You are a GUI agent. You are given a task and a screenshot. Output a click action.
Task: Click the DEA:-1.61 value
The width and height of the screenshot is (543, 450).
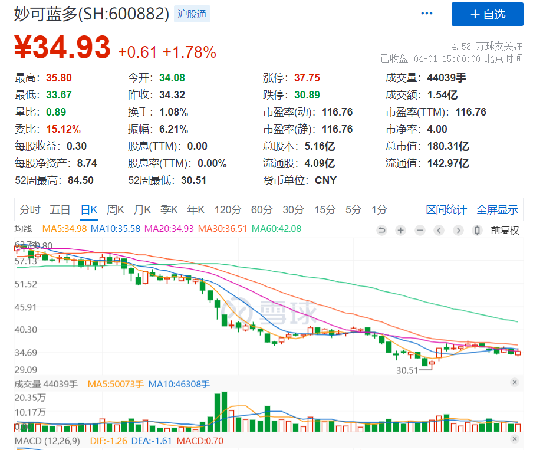click(152, 441)
